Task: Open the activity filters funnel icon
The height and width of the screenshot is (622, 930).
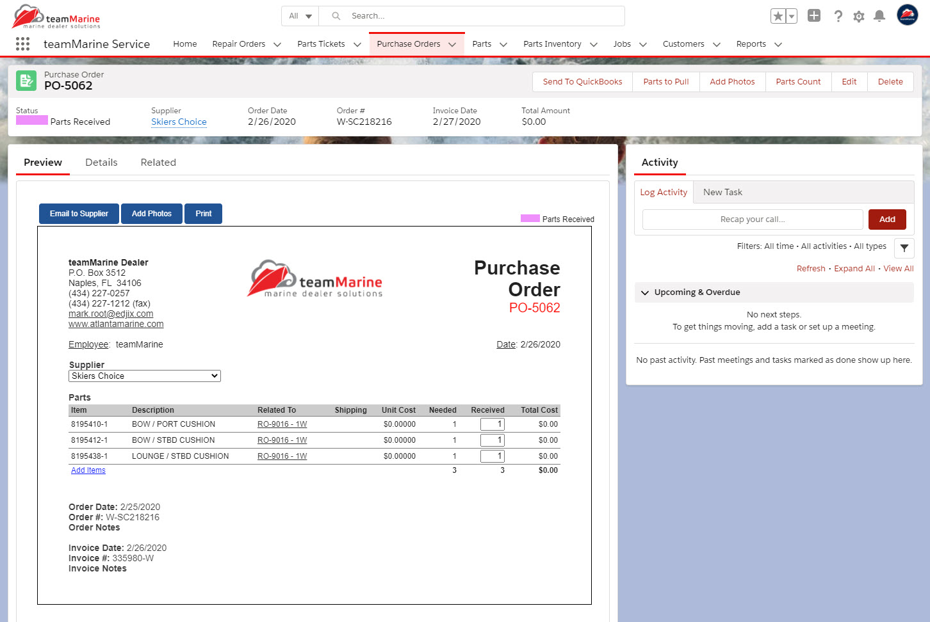Action: coord(904,248)
